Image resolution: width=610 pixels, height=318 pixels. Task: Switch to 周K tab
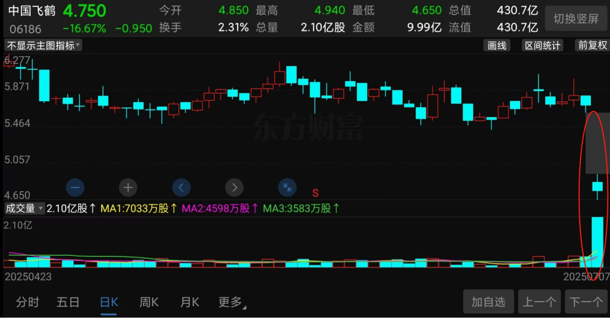pyautogui.click(x=149, y=302)
